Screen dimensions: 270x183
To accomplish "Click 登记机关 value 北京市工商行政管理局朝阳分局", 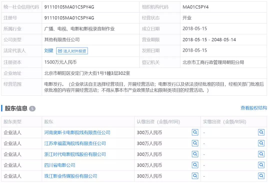I will 213,62.
